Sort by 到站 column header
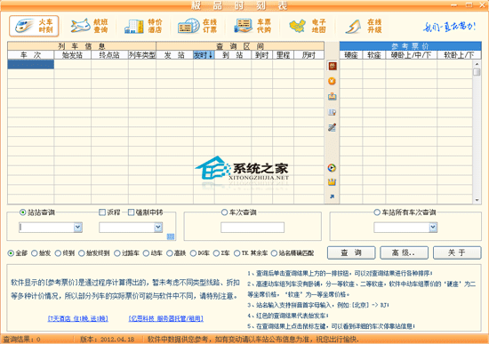This screenshot has height=344, width=489. tap(233, 55)
